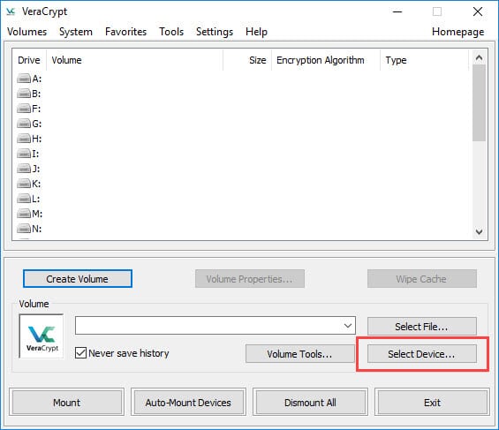The width and height of the screenshot is (499, 430).
Task: Click the Mount button
Action: tap(67, 403)
